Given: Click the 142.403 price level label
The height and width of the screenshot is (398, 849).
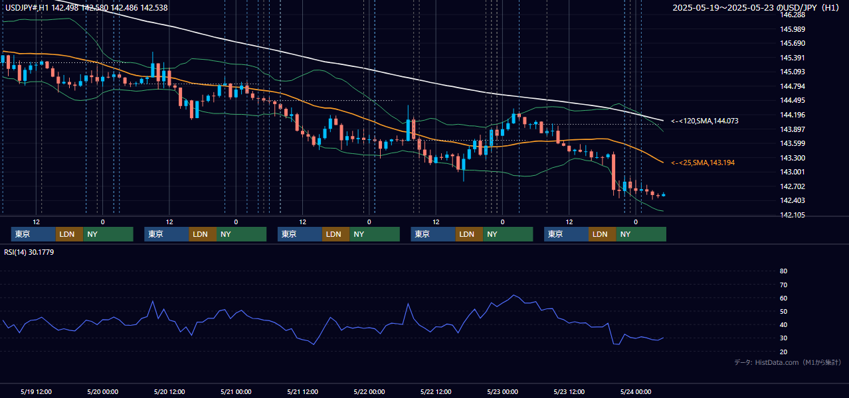Looking at the screenshot, I should point(793,200).
